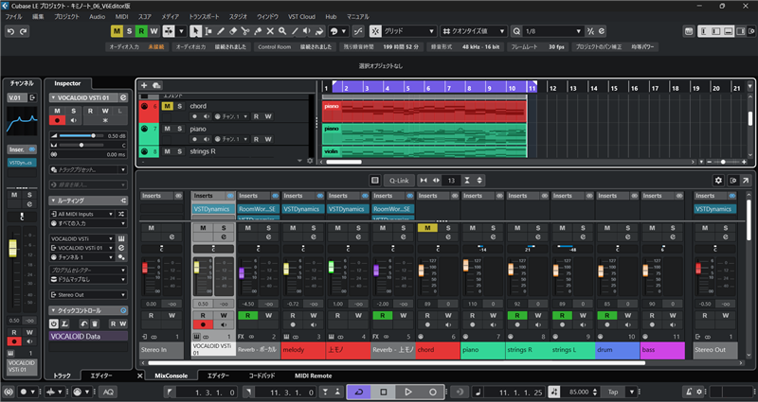
Task: Toggle cycle loop button in transport
Action: (x=359, y=392)
